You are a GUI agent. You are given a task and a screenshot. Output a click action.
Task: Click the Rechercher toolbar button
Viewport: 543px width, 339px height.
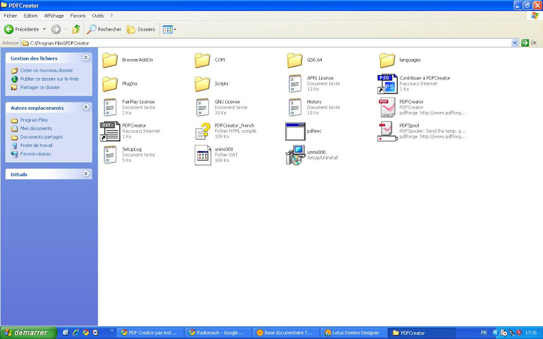[104, 29]
